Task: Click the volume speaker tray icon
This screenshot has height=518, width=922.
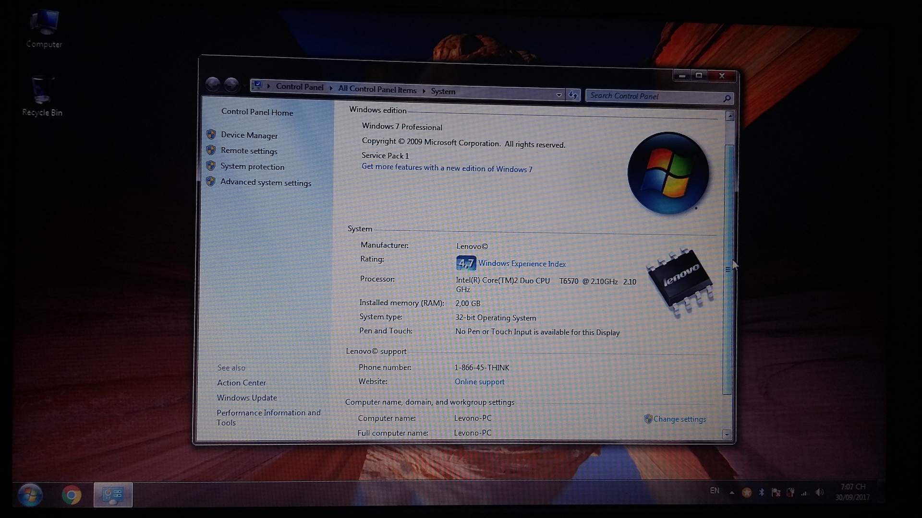Action: click(x=819, y=493)
